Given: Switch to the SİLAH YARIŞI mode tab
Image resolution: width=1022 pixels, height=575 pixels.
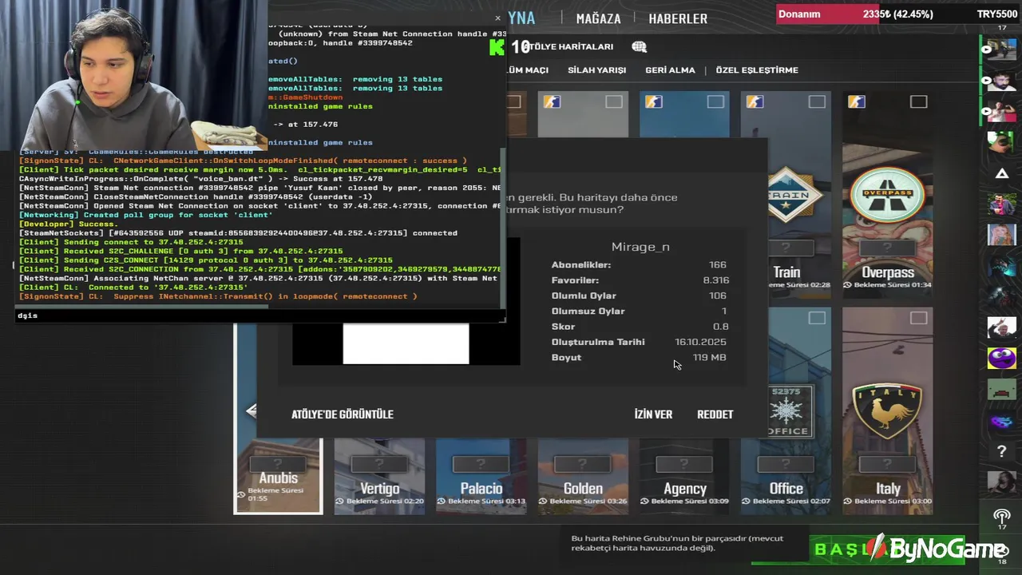Looking at the screenshot, I should tap(596, 70).
